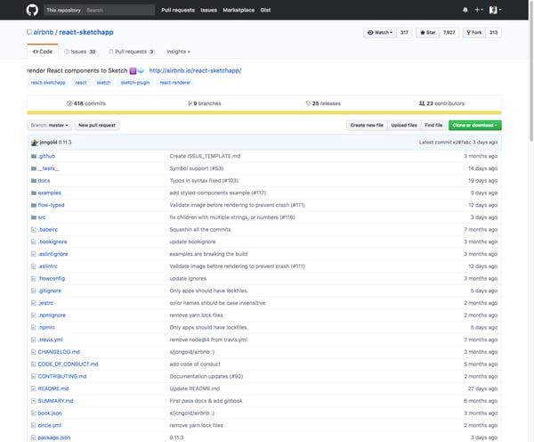Open Marketplace in top navigation
The image size is (534, 442).
[x=239, y=10]
